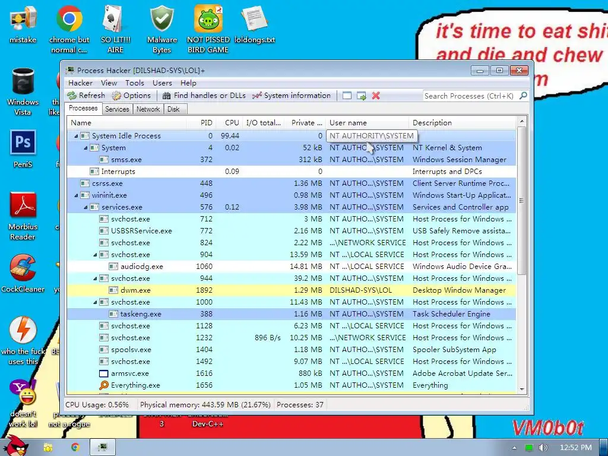Collapse svchost.exe PID 944 node
Screen dimensions: 608x456
[95, 278]
